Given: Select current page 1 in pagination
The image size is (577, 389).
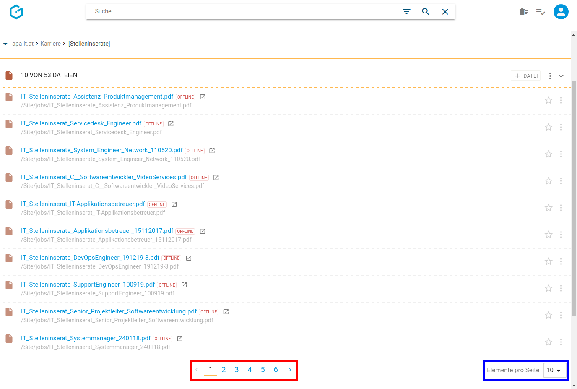Looking at the screenshot, I should 211,370.
